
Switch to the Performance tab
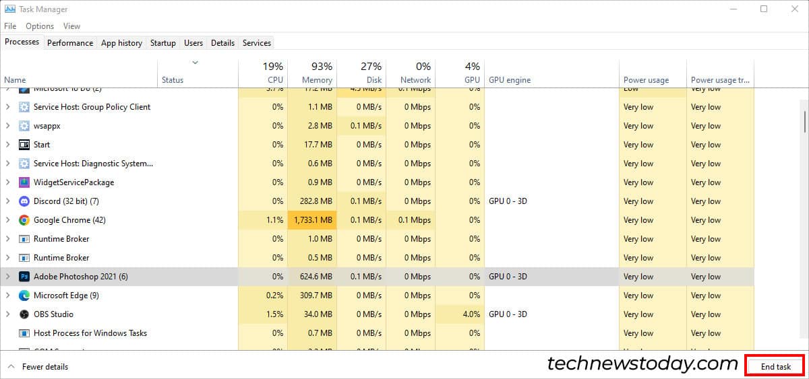pyautogui.click(x=70, y=43)
